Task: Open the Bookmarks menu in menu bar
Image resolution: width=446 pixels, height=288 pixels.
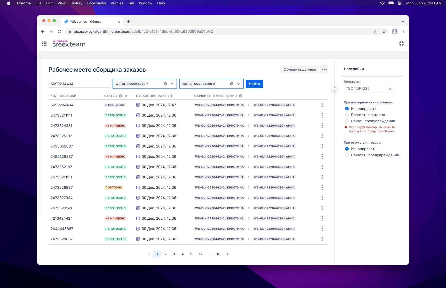Action: 97,3
